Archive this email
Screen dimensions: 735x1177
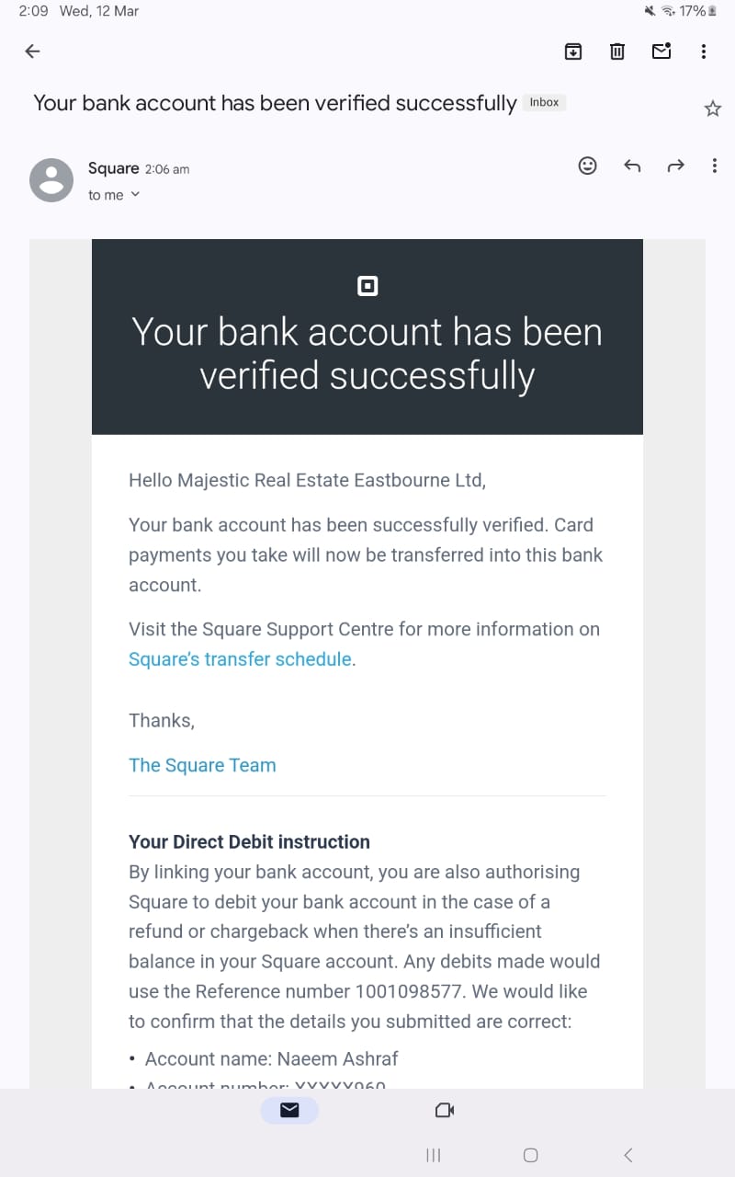[572, 51]
